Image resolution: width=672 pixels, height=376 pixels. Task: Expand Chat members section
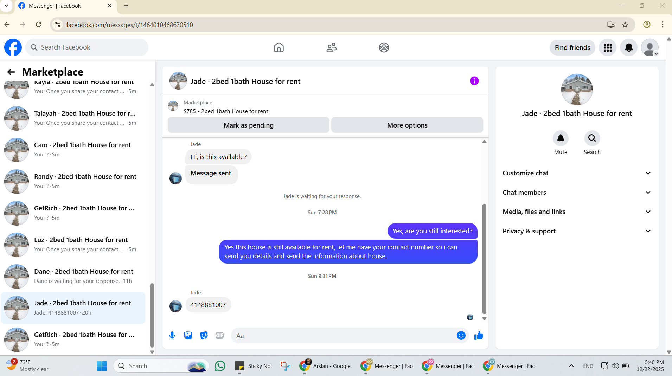577,193
